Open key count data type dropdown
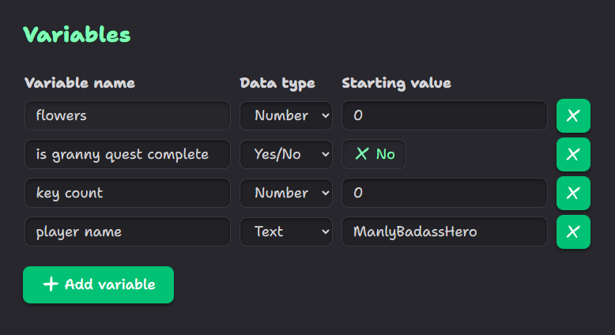Viewport: 615px width, 335px height. pos(286,193)
